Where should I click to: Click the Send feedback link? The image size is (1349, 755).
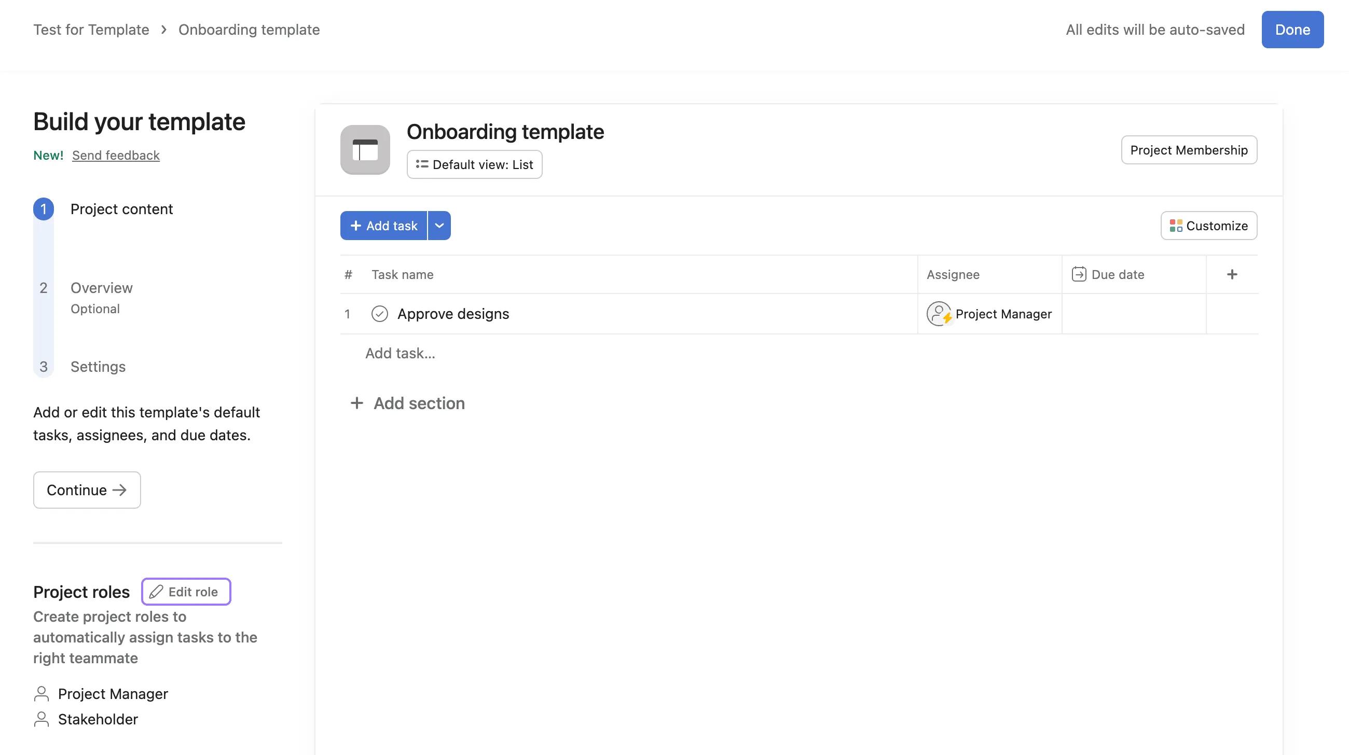tap(116, 156)
